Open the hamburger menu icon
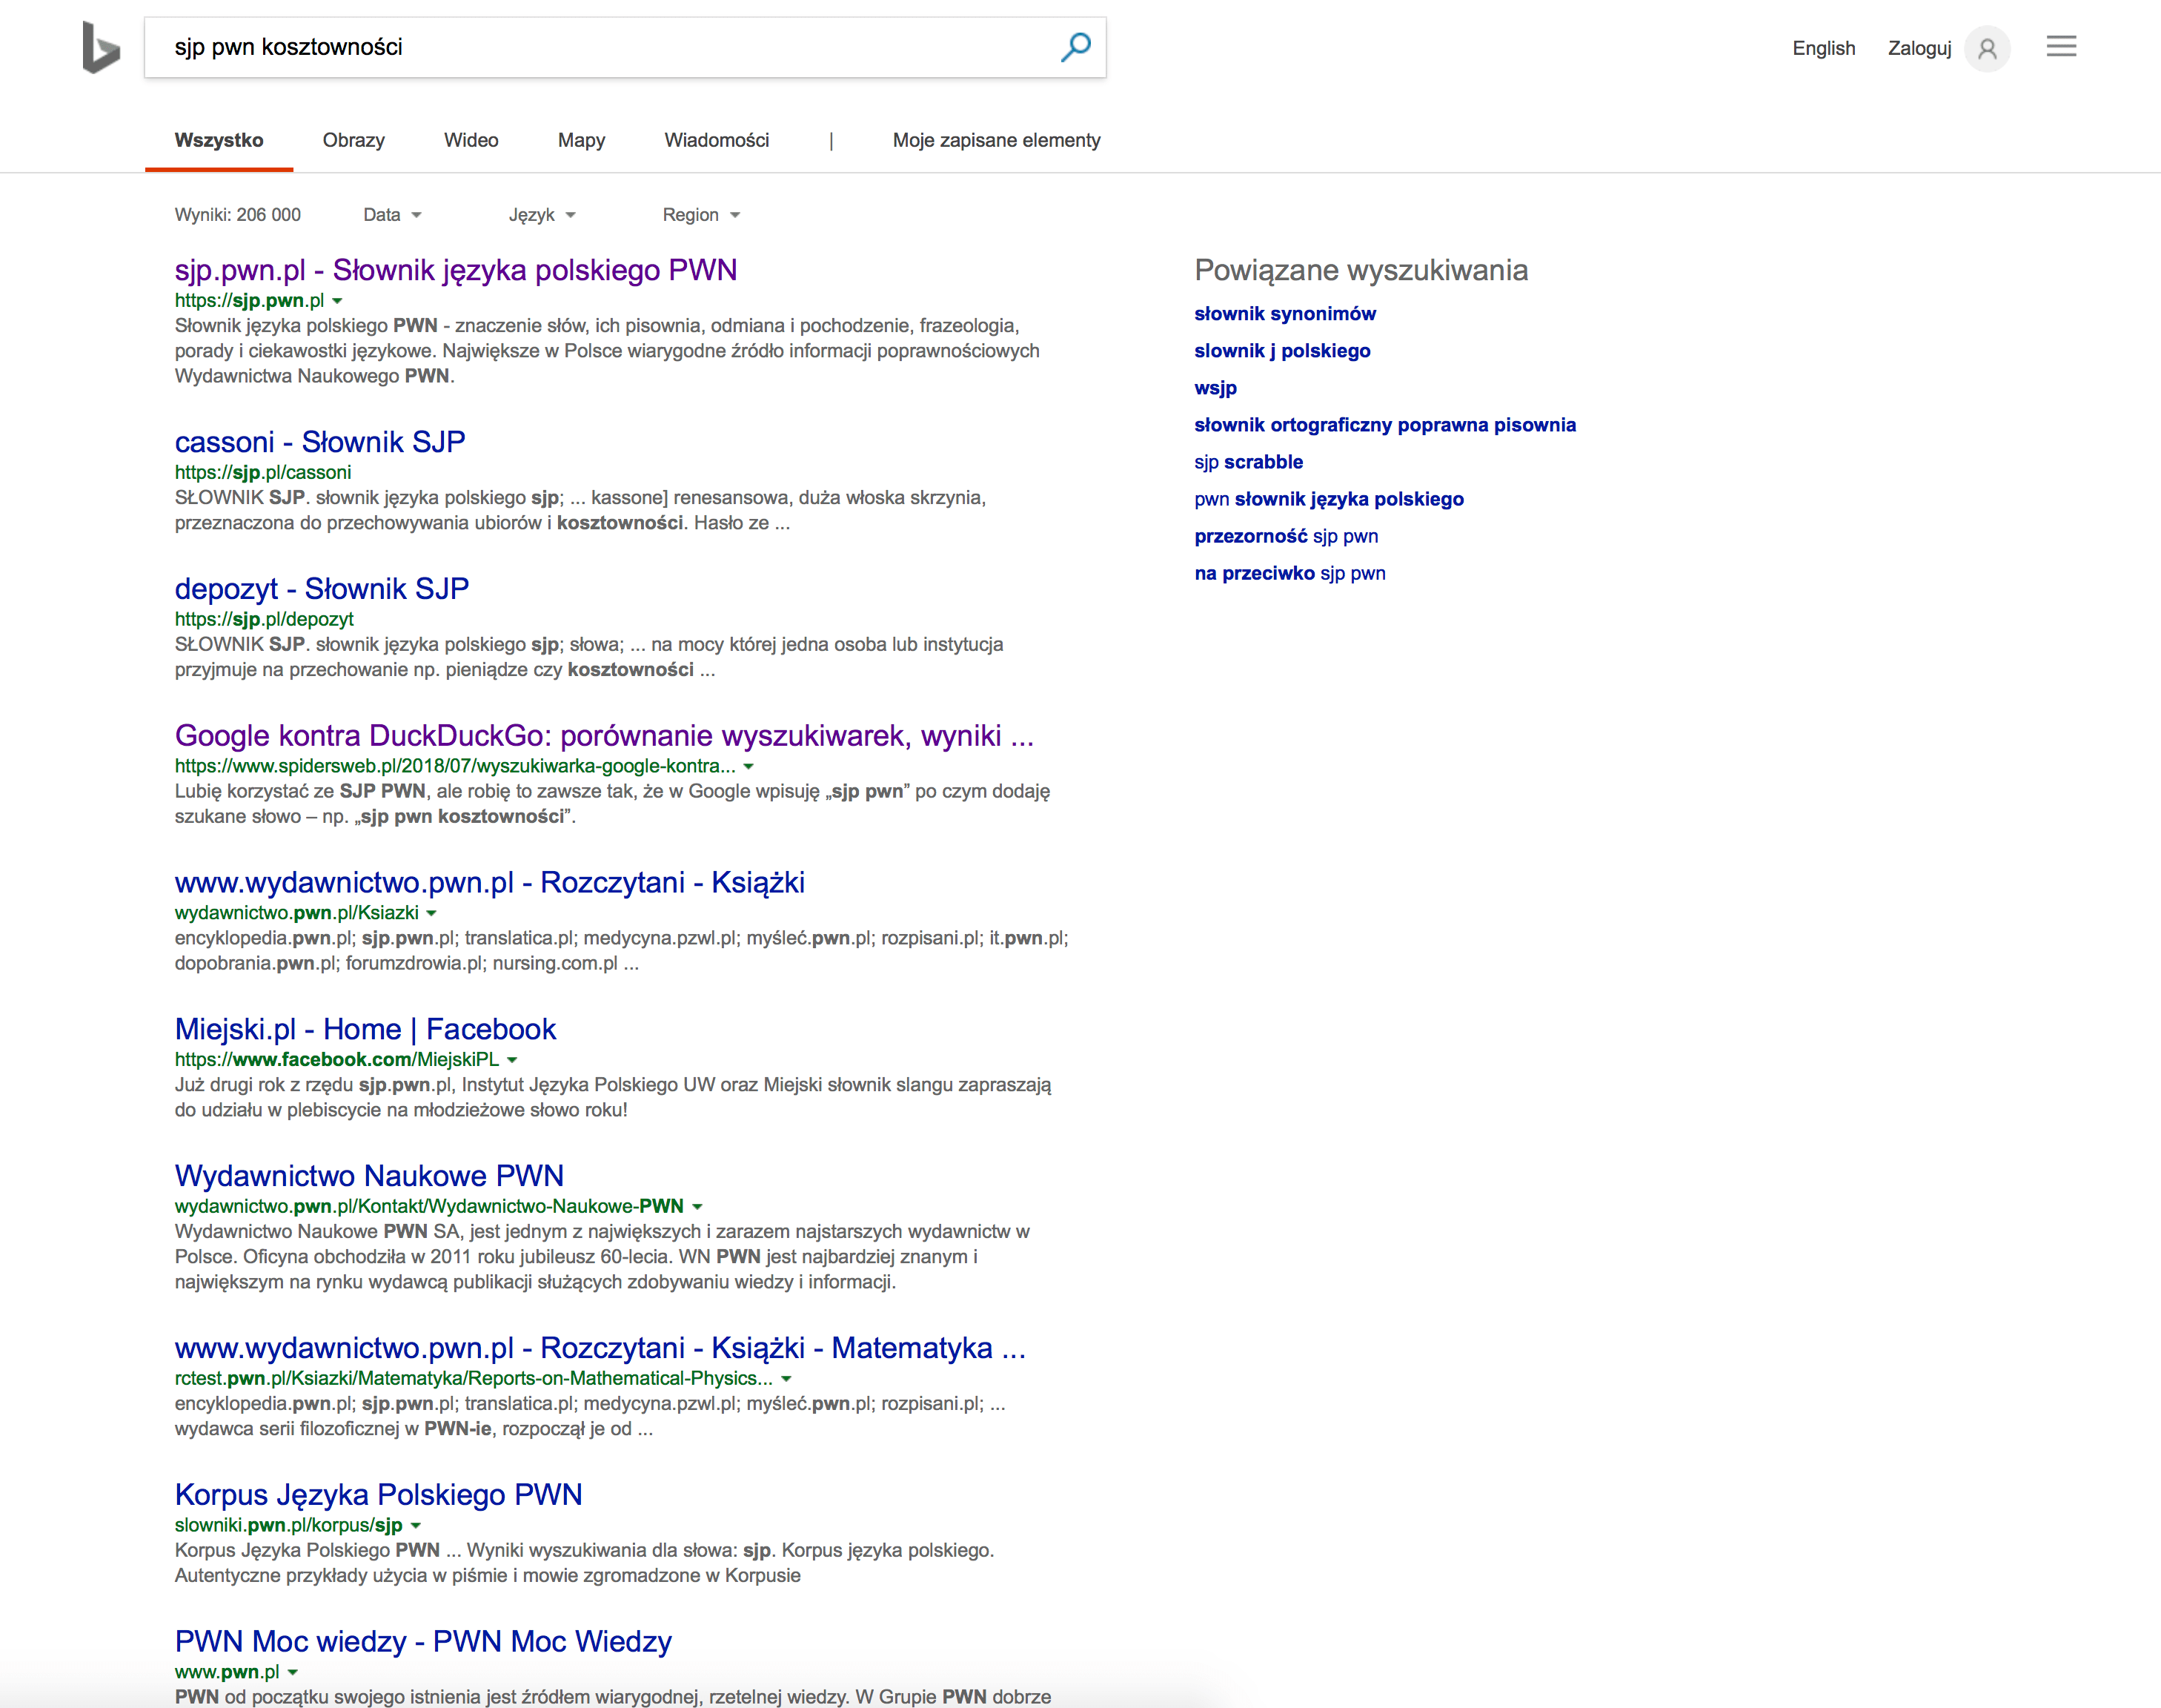2161x1708 pixels. pyautogui.click(x=2061, y=46)
